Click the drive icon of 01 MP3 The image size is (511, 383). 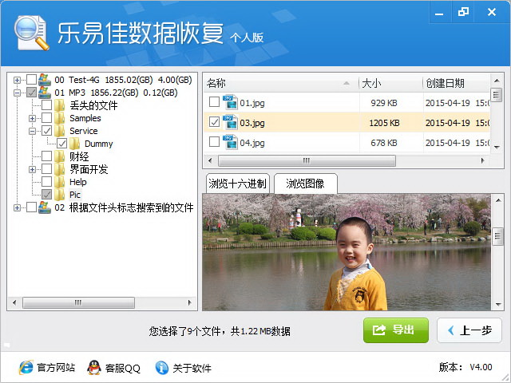[45, 93]
